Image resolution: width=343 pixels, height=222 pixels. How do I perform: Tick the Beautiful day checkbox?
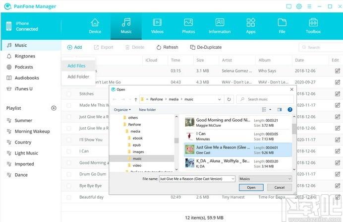pyautogui.click(x=69, y=197)
